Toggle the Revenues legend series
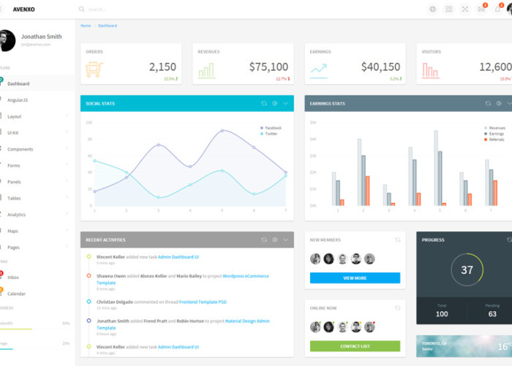 tap(494, 128)
